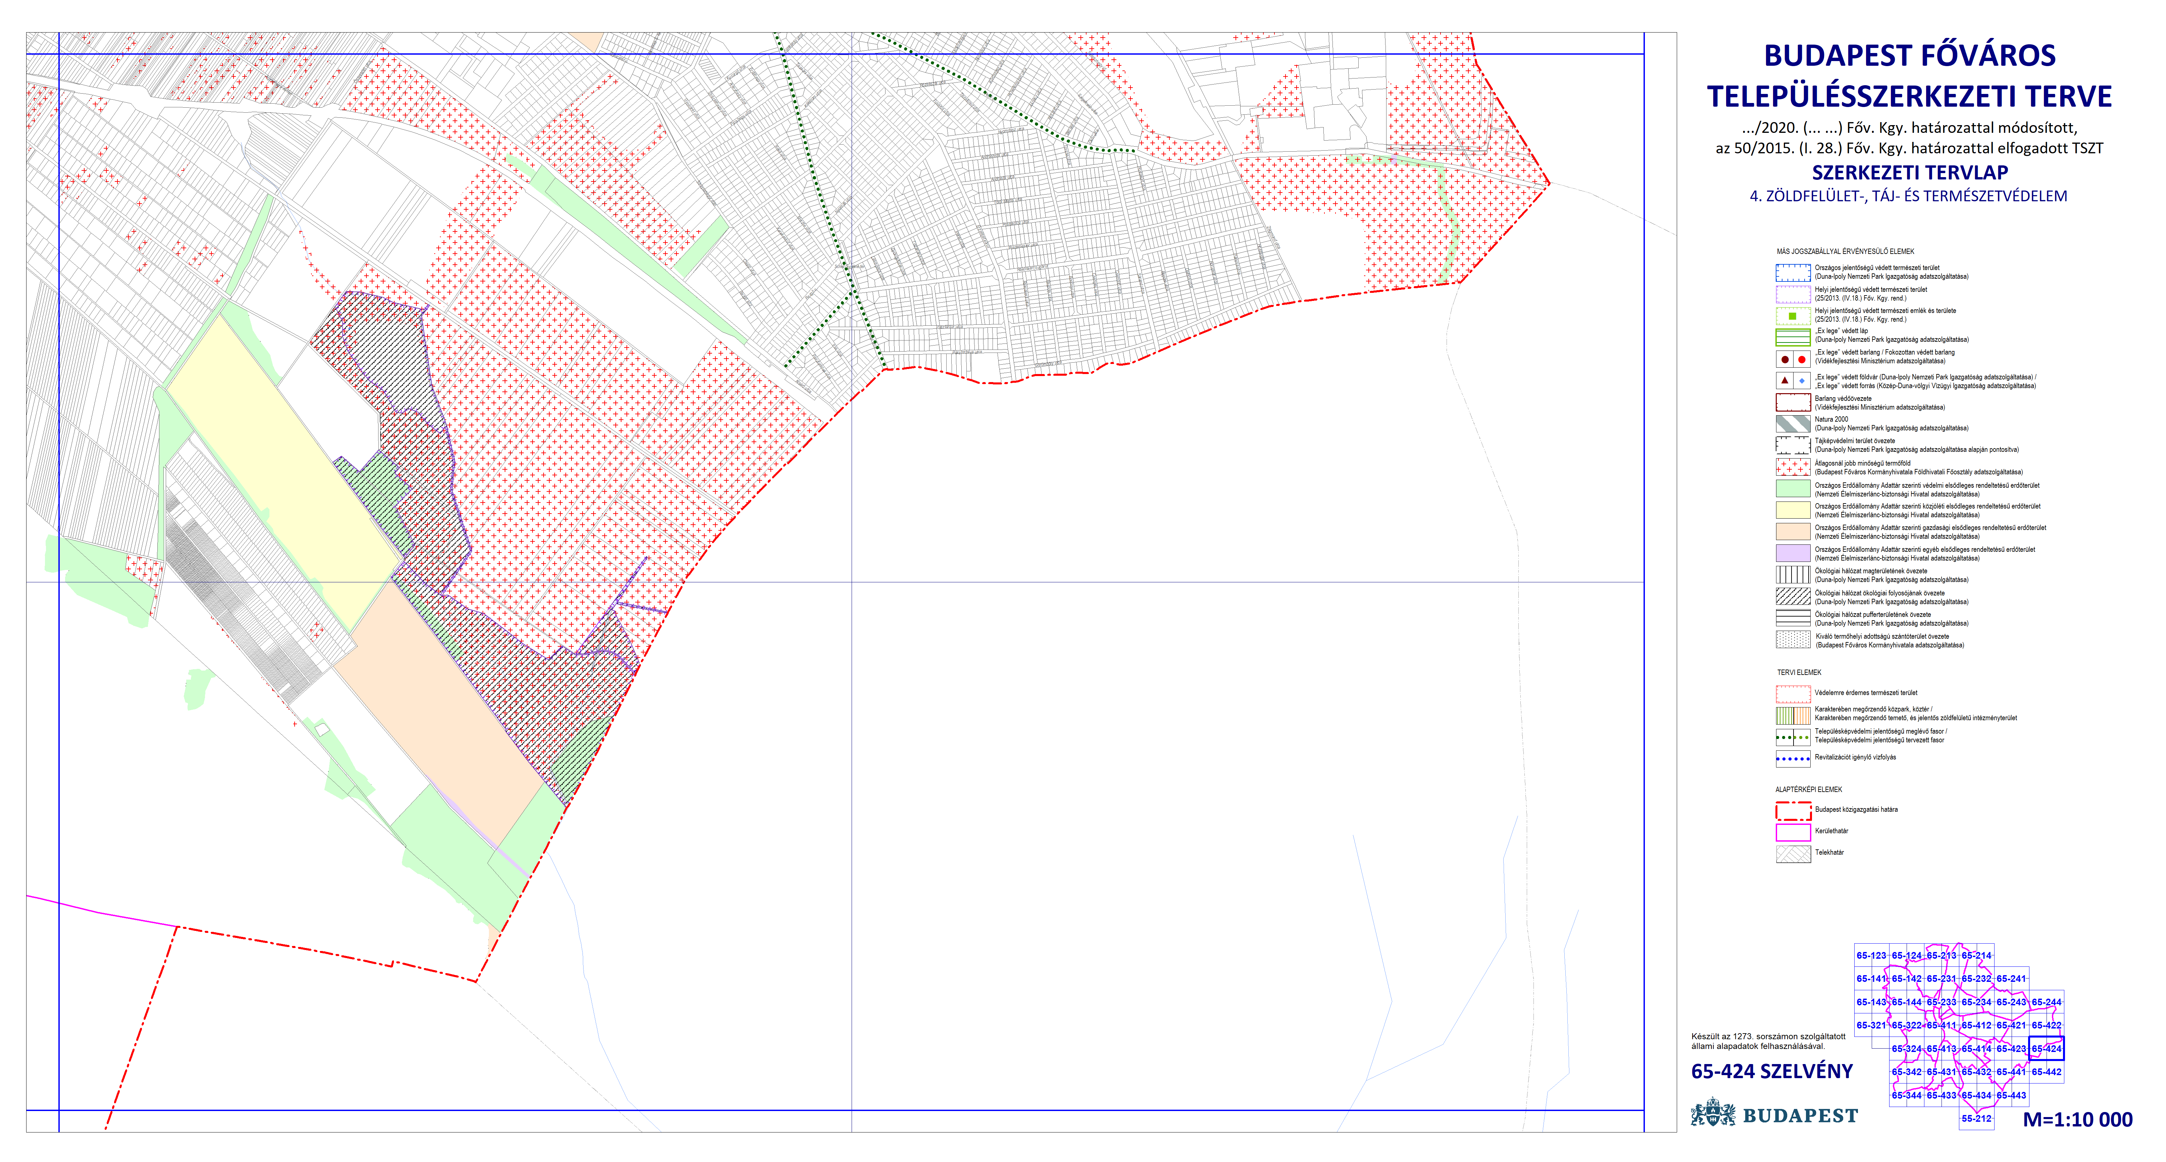Click the 'M=1:10 000' scale text
2166x1162 pixels.
click(x=2078, y=1120)
